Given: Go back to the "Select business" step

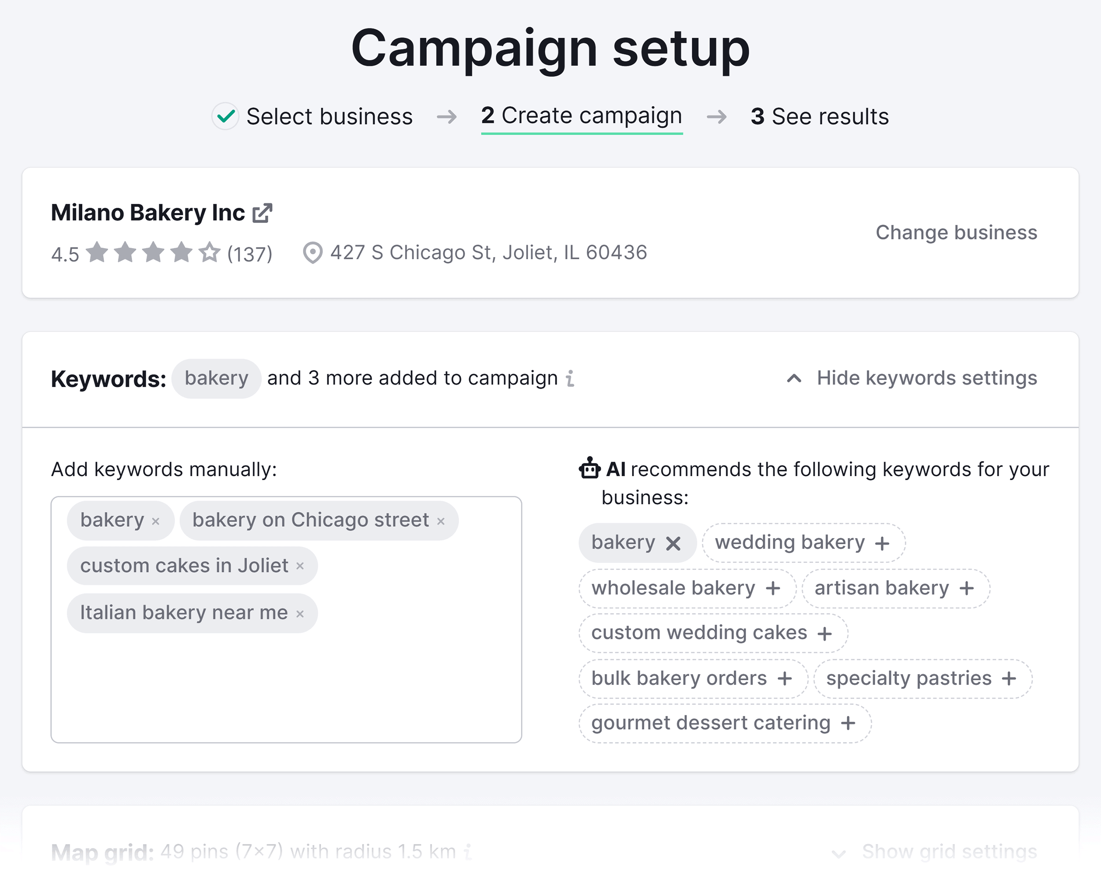Looking at the screenshot, I should click(329, 116).
